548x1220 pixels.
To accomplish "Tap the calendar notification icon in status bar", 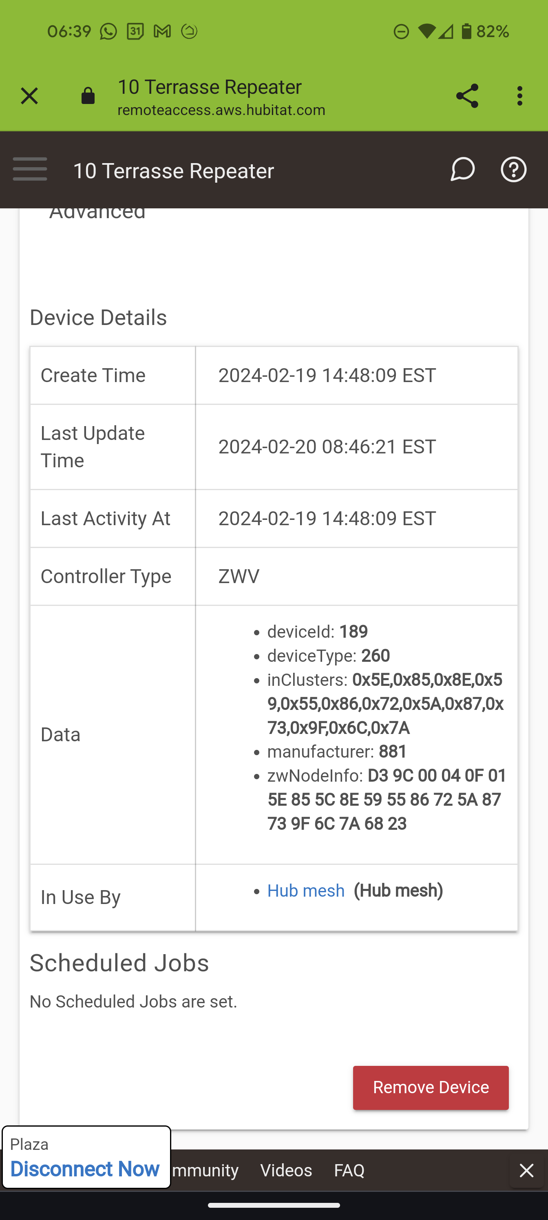I will point(135,32).
